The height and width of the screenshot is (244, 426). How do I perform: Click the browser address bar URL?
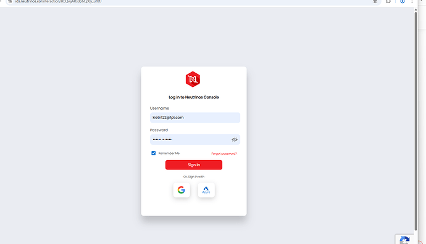[x=59, y=1]
